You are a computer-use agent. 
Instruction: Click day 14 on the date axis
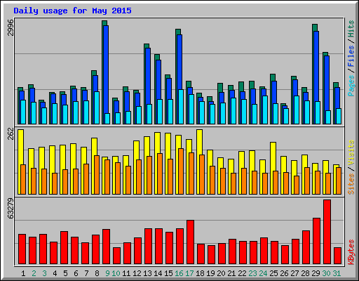coord(158,273)
